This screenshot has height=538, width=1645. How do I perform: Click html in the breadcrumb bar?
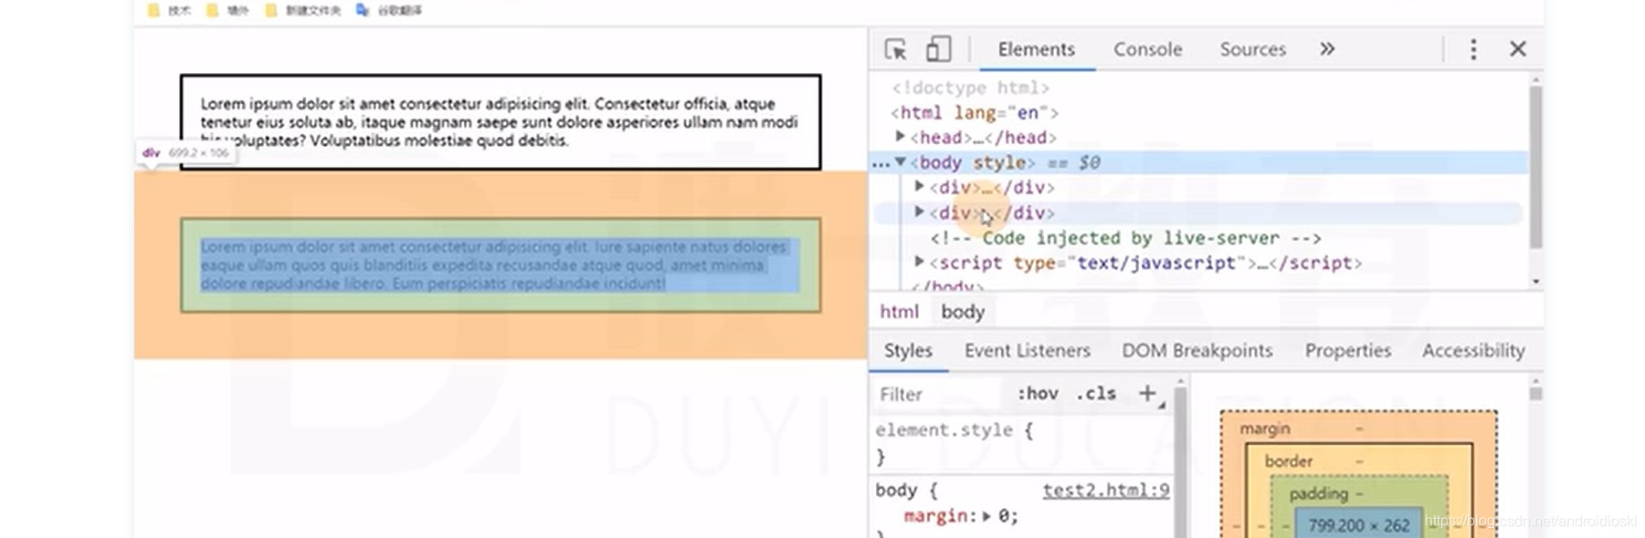click(x=900, y=312)
